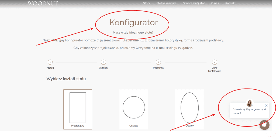Image resolution: width=276 pixels, height=137 pixels.
Task: Choose the Prostokątny table shape
Action: click(x=78, y=109)
